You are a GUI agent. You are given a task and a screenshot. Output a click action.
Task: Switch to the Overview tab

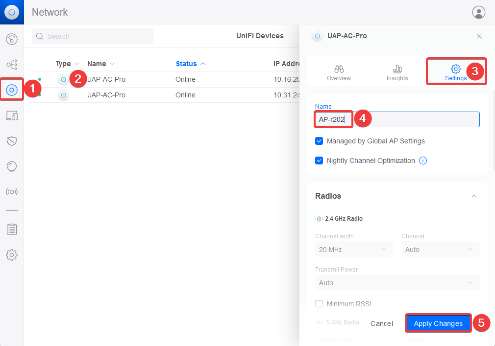(339, 73)
